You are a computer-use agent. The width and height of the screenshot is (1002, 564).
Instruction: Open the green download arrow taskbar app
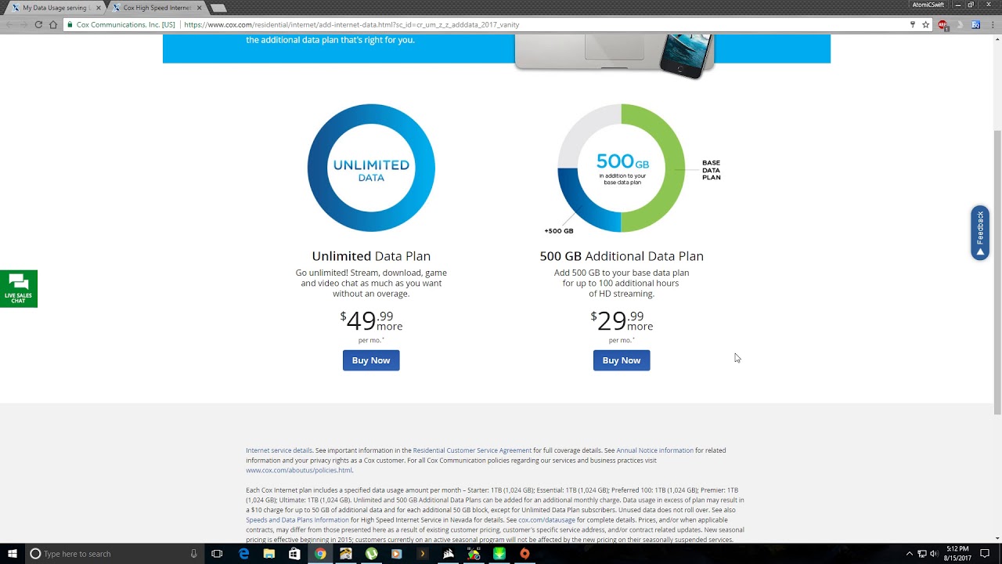coord(499,554)
